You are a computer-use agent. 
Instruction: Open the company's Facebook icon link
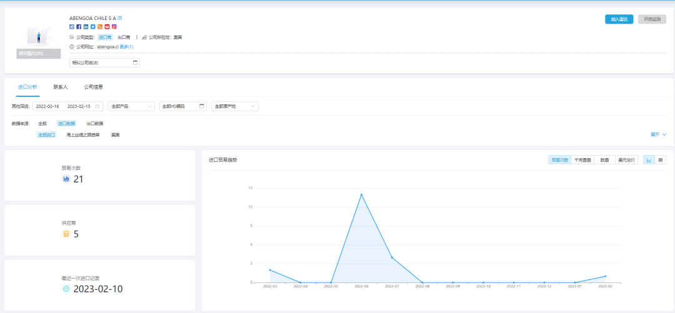click(x=79, y=27)
